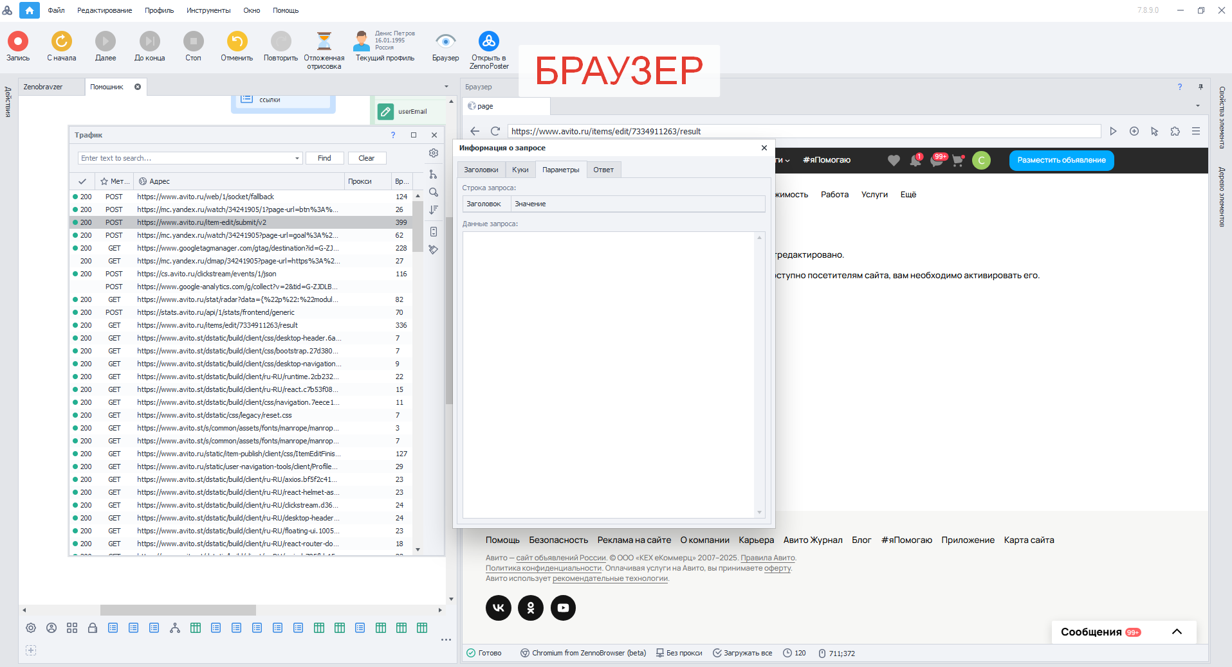Select the socket/fallback POST request row
Viewport: 1232px width, 667px height.
pos(241,197)
